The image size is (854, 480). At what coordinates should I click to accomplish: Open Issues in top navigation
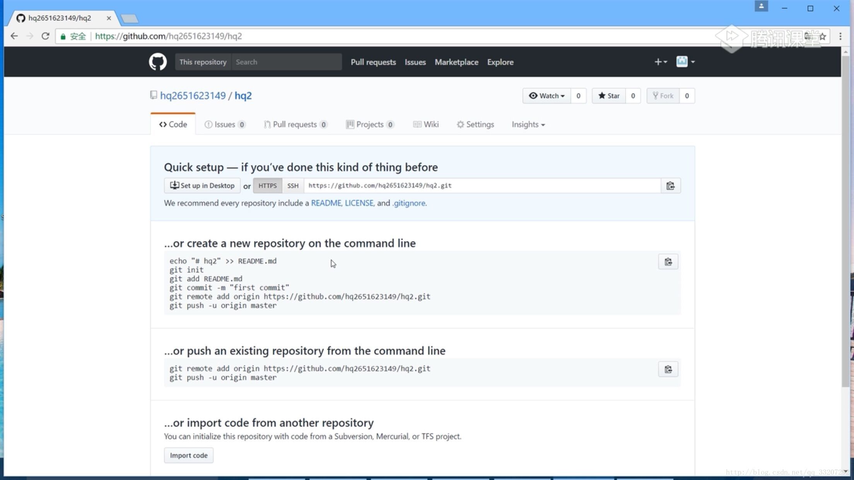pos(415,62)
